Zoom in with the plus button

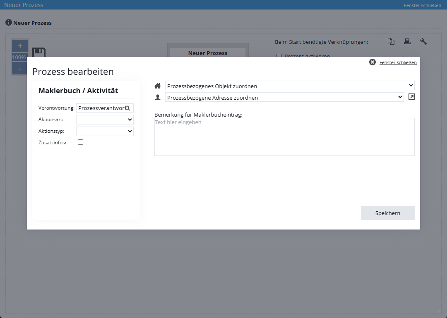click(x=20, y=46)
